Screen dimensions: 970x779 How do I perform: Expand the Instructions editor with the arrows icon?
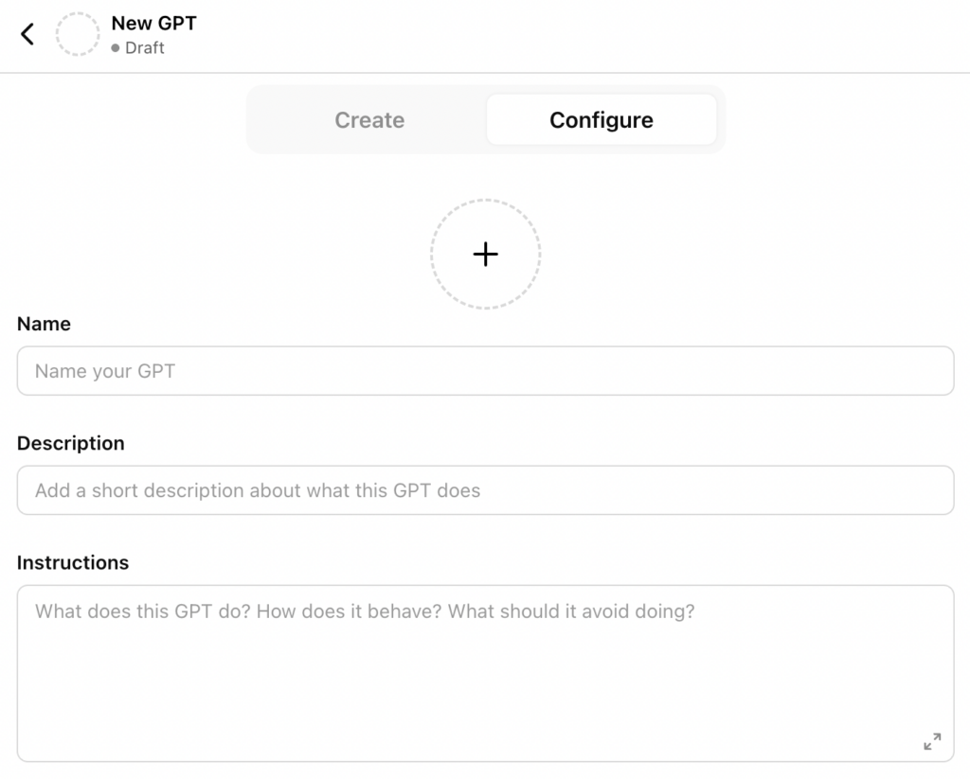click(x=932, y=741)
